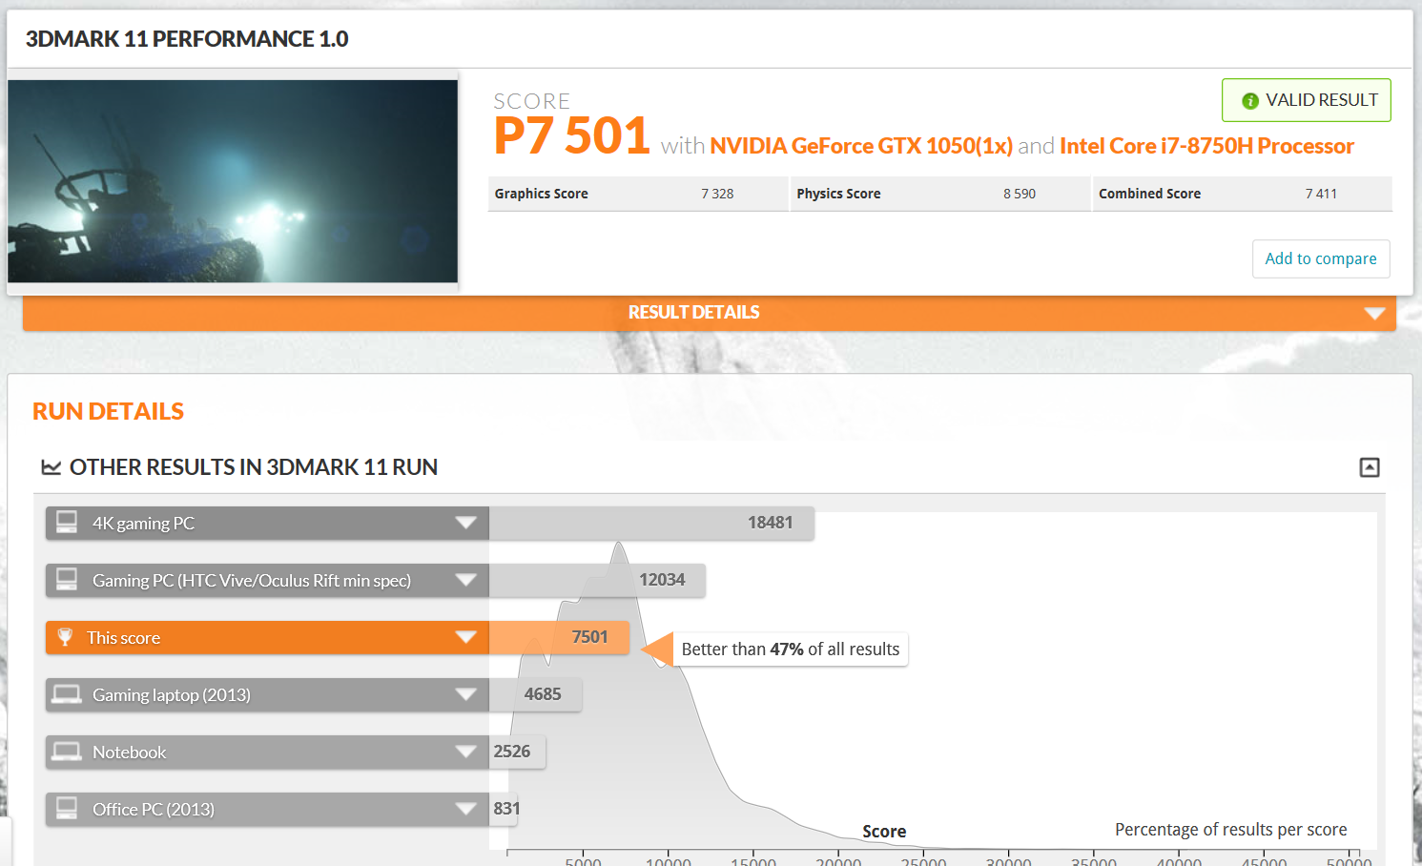
Task: Click the Combined Score value 7 411
Action: pos(1321,194)
